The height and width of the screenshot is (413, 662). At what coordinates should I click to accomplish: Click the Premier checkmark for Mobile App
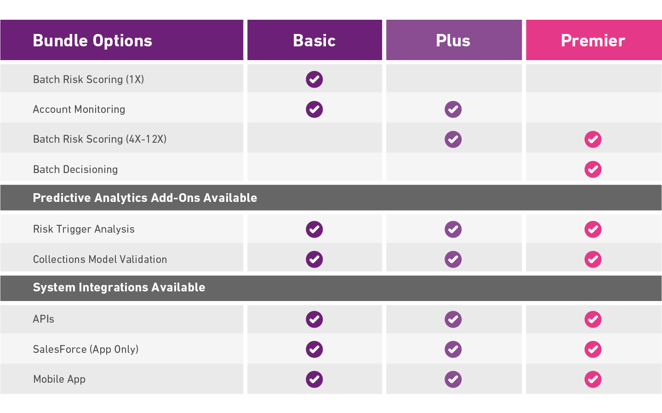click(x=593, y=379)
